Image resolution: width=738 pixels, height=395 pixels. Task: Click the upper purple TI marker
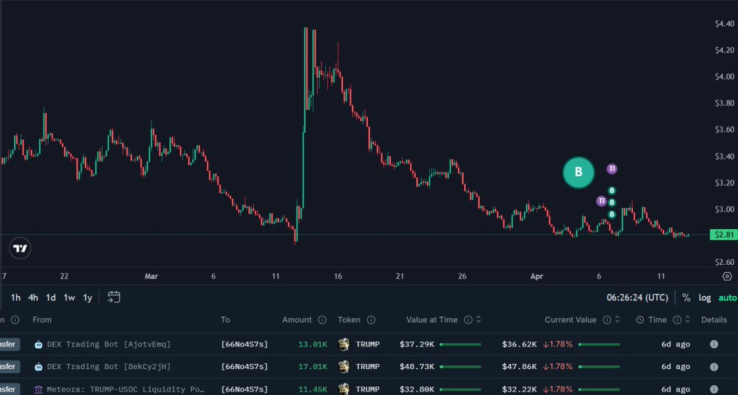(x=611, y=168)
